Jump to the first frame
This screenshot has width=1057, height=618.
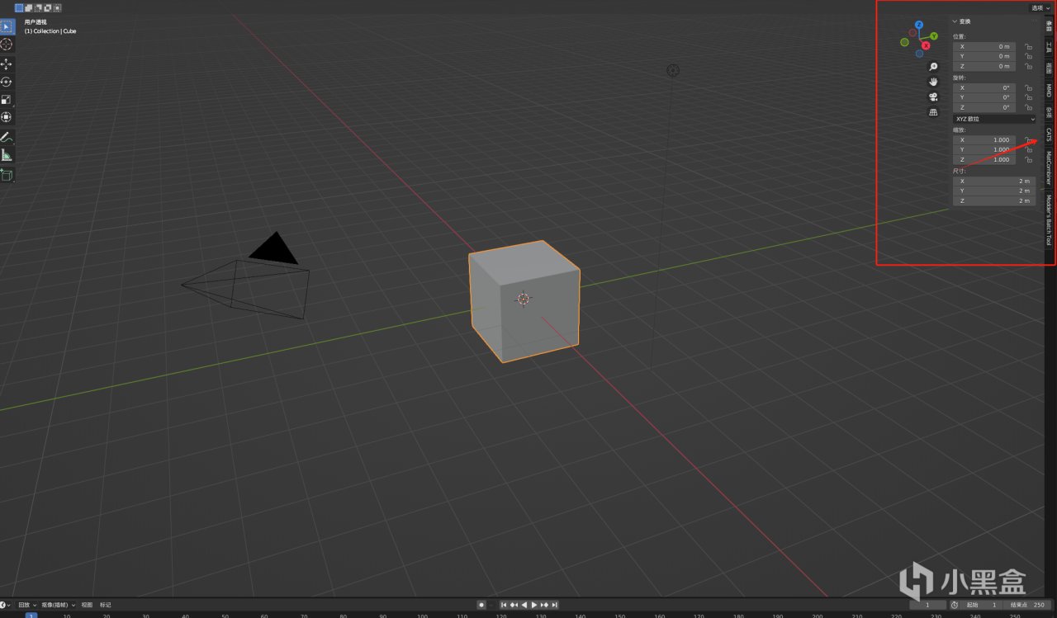point(504,605)
